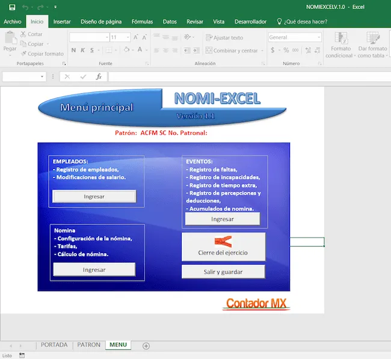Viewport: 391px width, 359px height.
Task: Click Copiar formato paintbrush
Action: click(x=42, y=54)
